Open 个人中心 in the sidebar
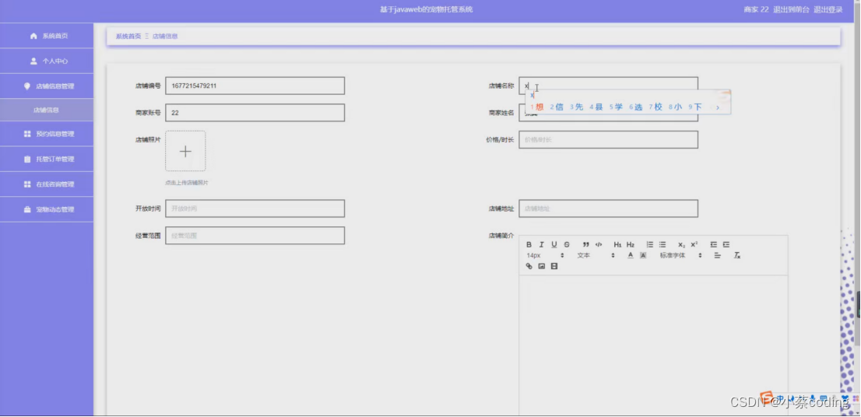The height and width of the screenshot is (417, 861). tap(47, 61)
